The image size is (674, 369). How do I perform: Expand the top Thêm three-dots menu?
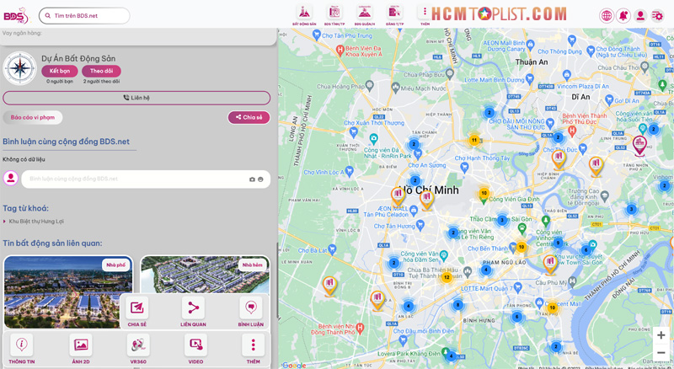pyautogui.click(x=425, y=13)
